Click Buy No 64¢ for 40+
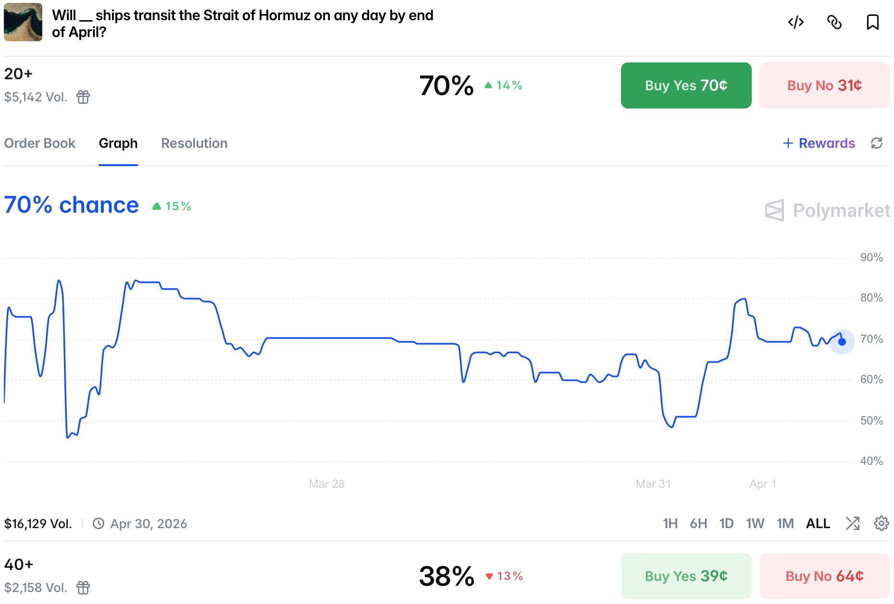Screen dimensions: 894x604 coord(824,576)
